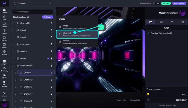188x108 pixels.
Task: Select BowlTV in site structure
Action: (x=23, y=51)
